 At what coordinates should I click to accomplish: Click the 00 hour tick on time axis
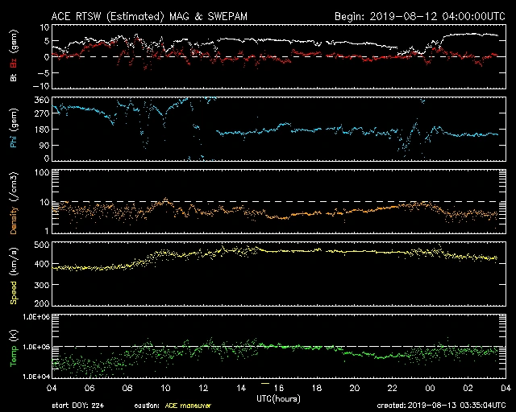tap(431, 388)
